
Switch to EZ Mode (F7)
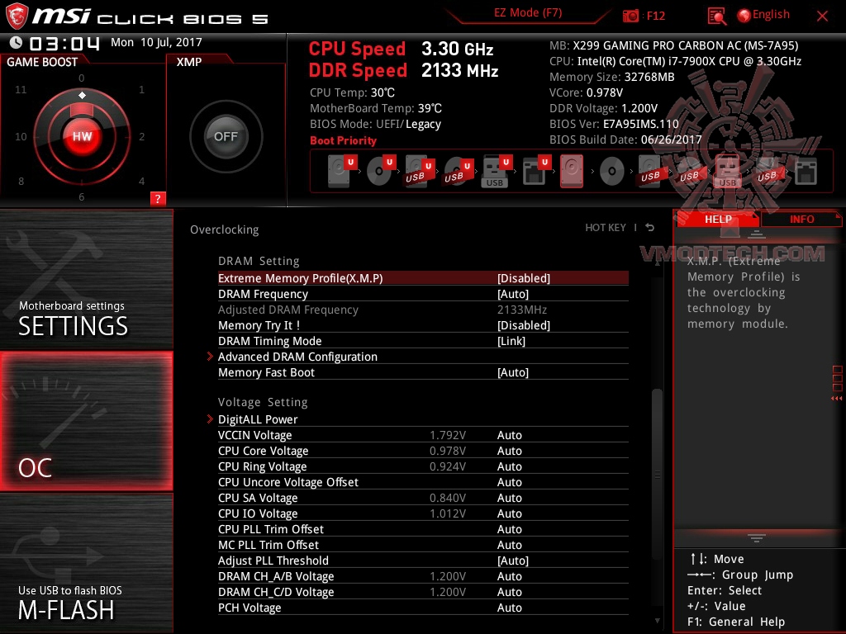click(x=528, y=13)
